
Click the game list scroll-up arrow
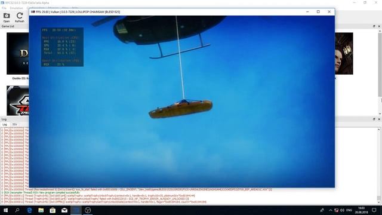click(x=380, y=31)
